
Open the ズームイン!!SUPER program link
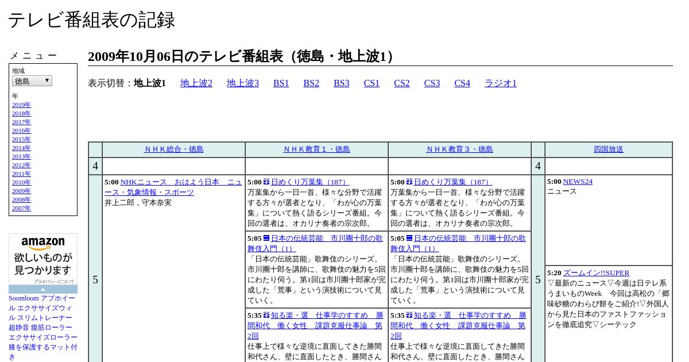coord(596,273)
